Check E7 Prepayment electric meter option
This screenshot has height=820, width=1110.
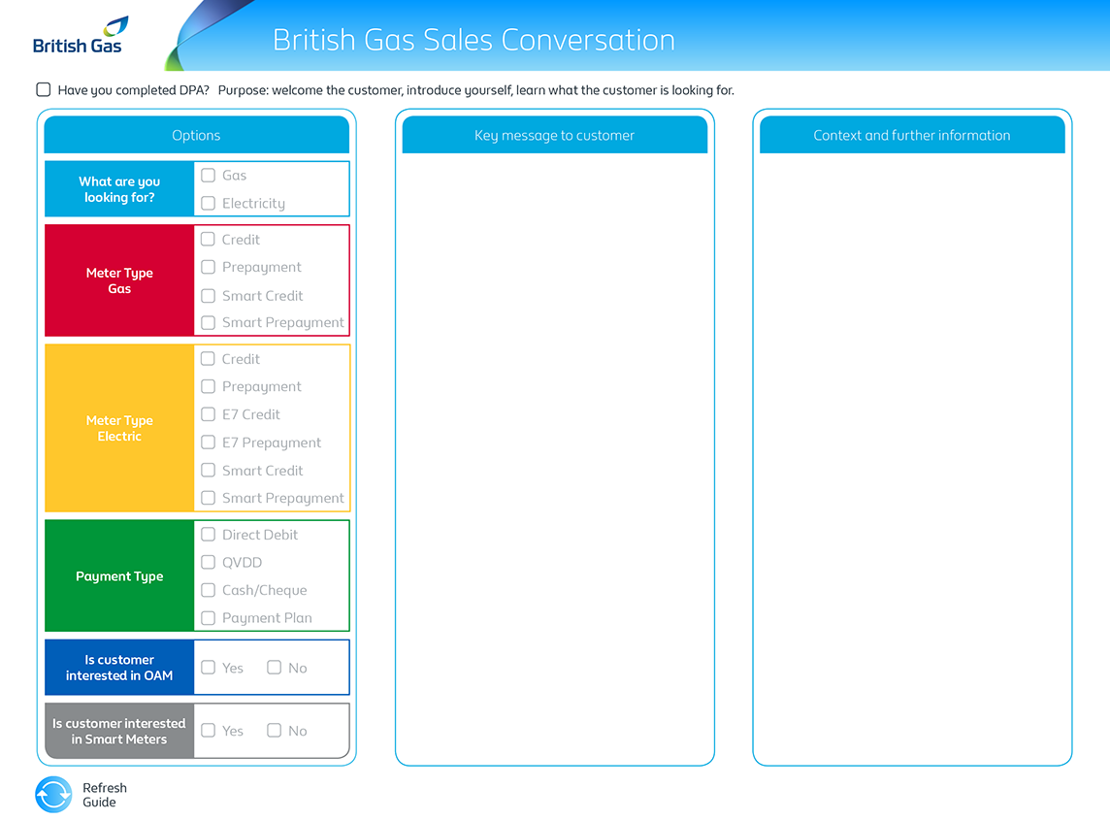coord(208,443)
